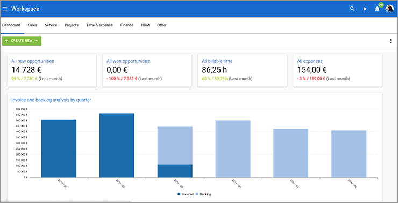The width and height of the screenshot is (398, 203).
Task: Open All won opportunities card title
Action: (x=128, y=61)
